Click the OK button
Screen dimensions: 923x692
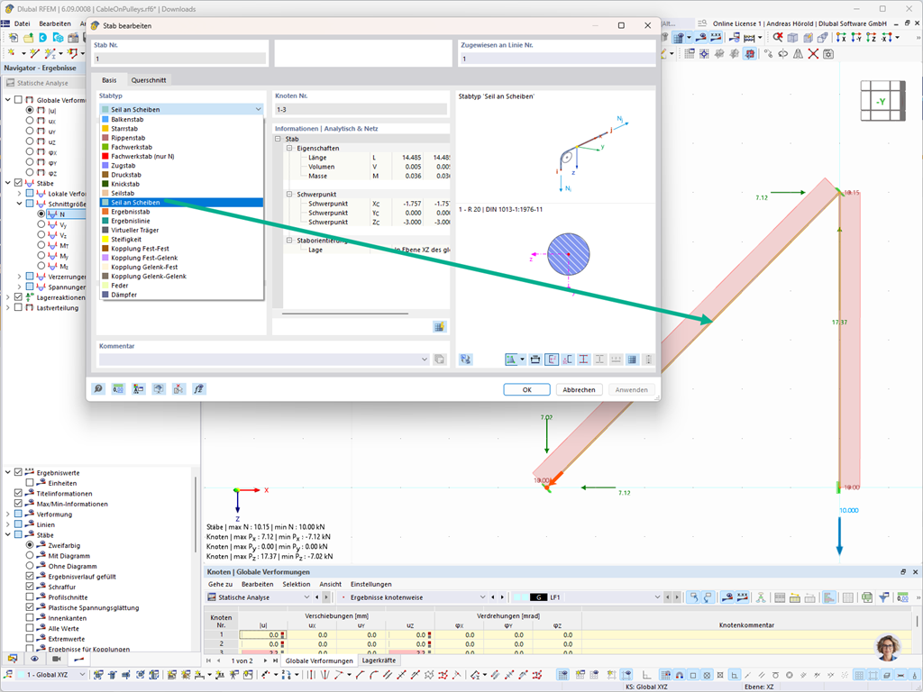(x=526, y=389)
